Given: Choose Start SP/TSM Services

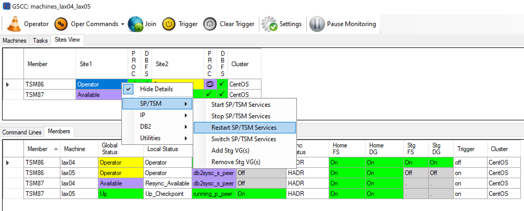Looking at the screenshot, I should tap(245, 105).
